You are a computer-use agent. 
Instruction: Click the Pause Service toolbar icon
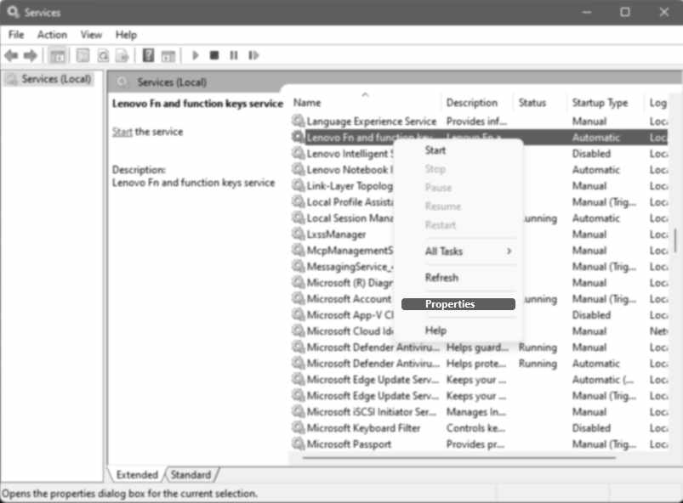click(233, 55)
